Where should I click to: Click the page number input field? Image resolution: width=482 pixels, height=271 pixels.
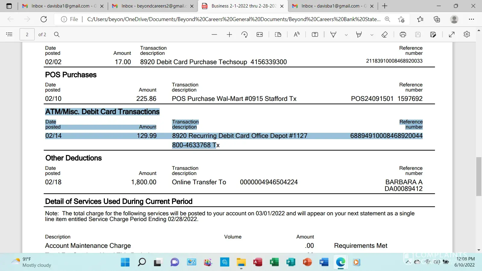click(x=27, y=35)
